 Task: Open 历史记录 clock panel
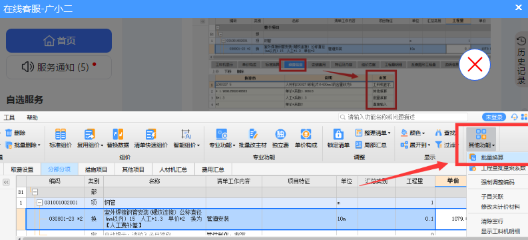(521, 59)
